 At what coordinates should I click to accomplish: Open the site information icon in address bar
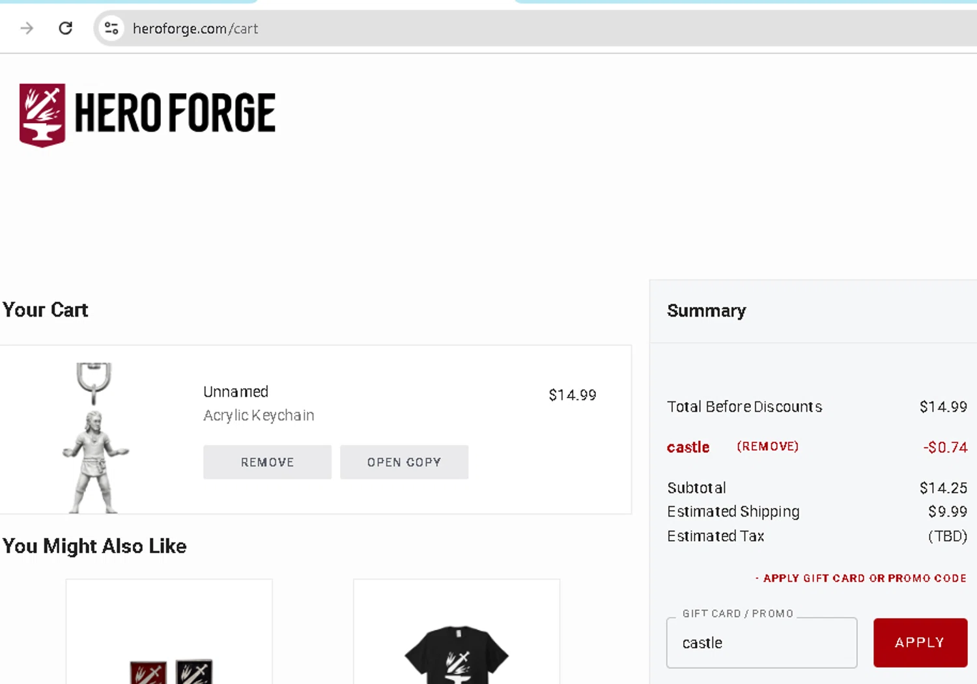coord(111,28)
